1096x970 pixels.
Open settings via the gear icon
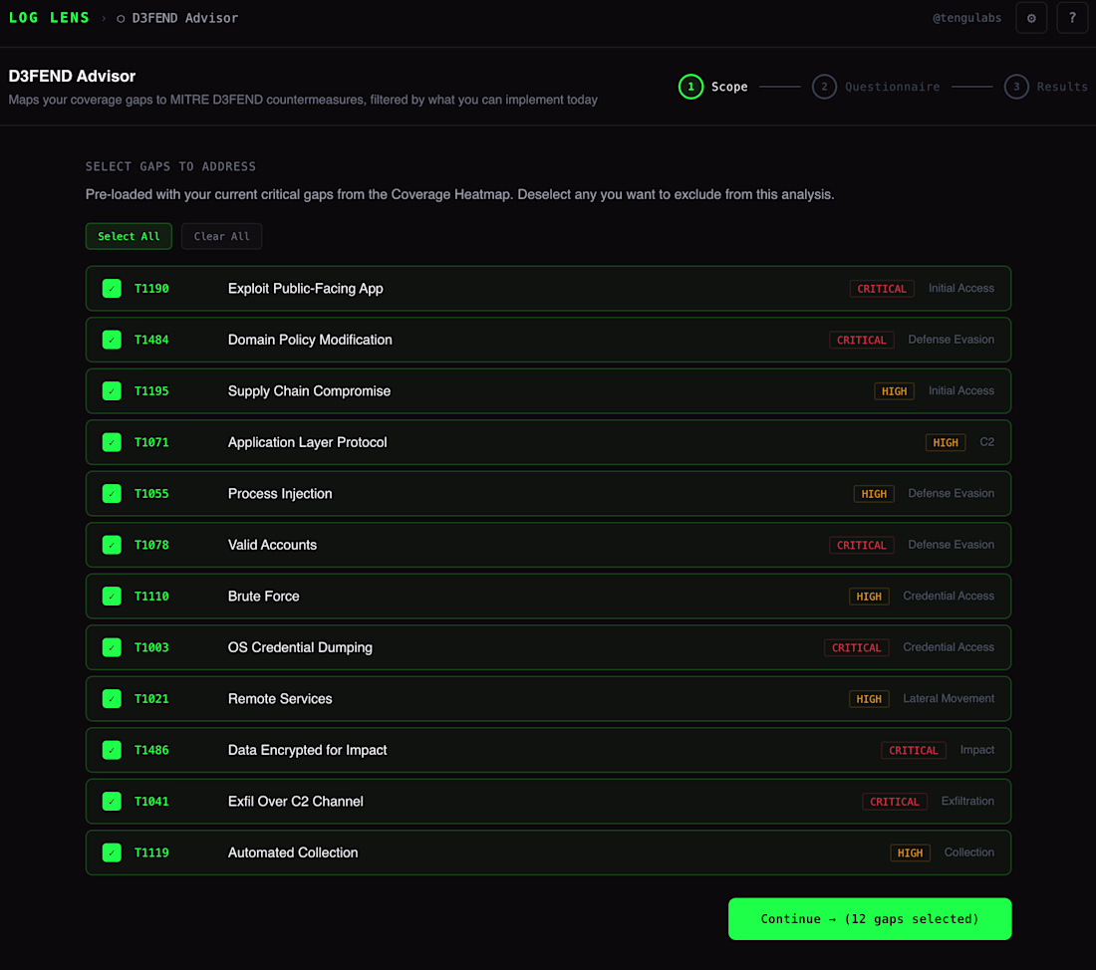tap(1031, 18)
